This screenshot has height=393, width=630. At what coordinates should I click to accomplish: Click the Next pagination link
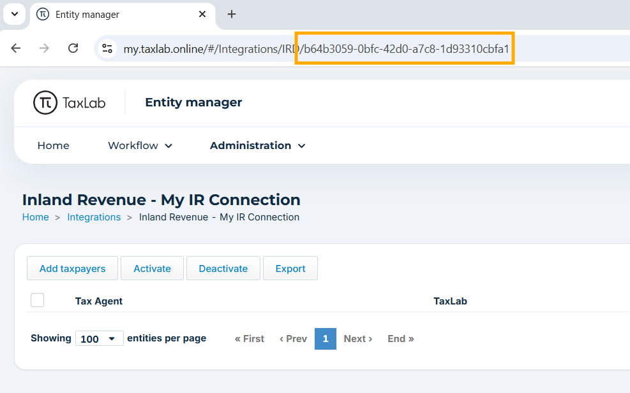click(x=358, y=339)
